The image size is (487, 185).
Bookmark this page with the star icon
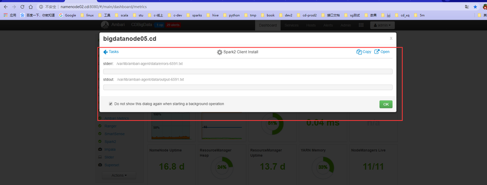click(475, 7)
